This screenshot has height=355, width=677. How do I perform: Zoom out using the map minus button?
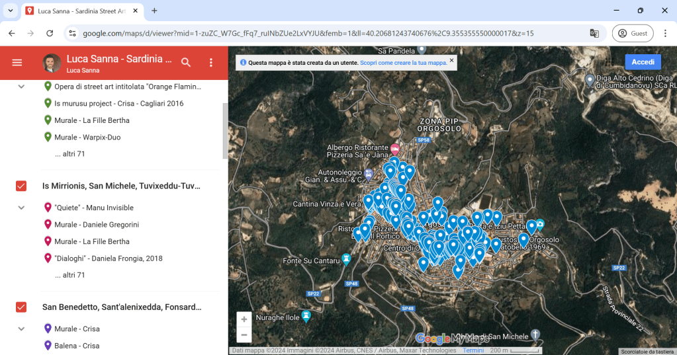tap(244, 335)
